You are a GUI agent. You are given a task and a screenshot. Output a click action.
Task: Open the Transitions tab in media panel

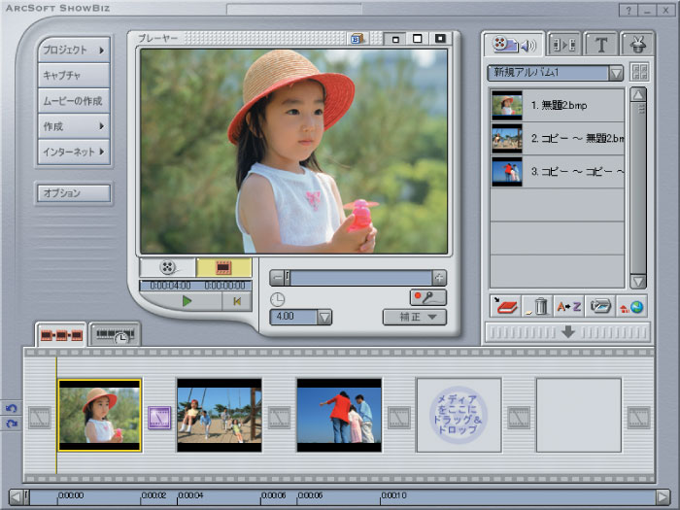pyautogui.click(x=563, y=45)
